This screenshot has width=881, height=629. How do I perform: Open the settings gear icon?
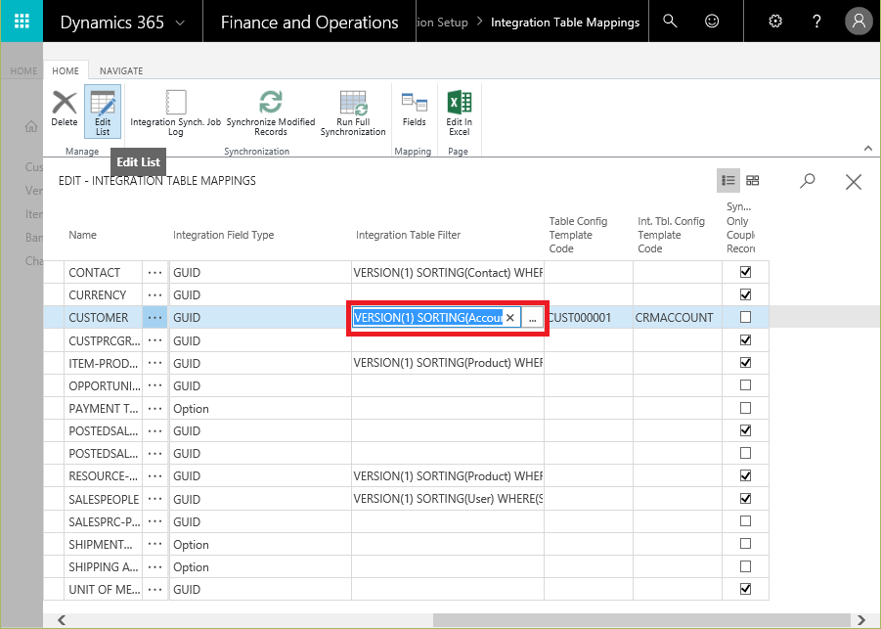[775, 22]
